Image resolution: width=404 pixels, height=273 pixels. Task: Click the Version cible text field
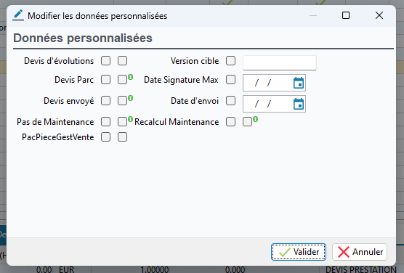[280, 62]
